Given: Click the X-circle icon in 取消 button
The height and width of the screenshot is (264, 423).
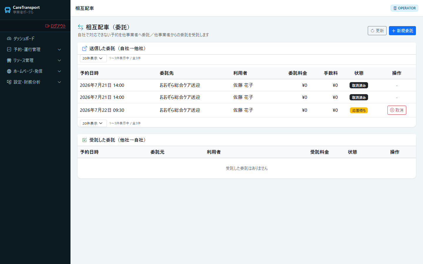Looking at the screenshot, I should (x=392, y=110).
